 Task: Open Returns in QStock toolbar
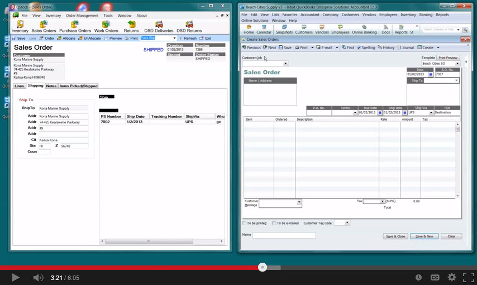coord(131,26)
